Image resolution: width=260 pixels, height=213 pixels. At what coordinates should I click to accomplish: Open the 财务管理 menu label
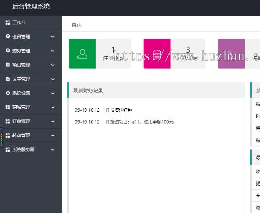pyautogui.click(x=21, y=51)
